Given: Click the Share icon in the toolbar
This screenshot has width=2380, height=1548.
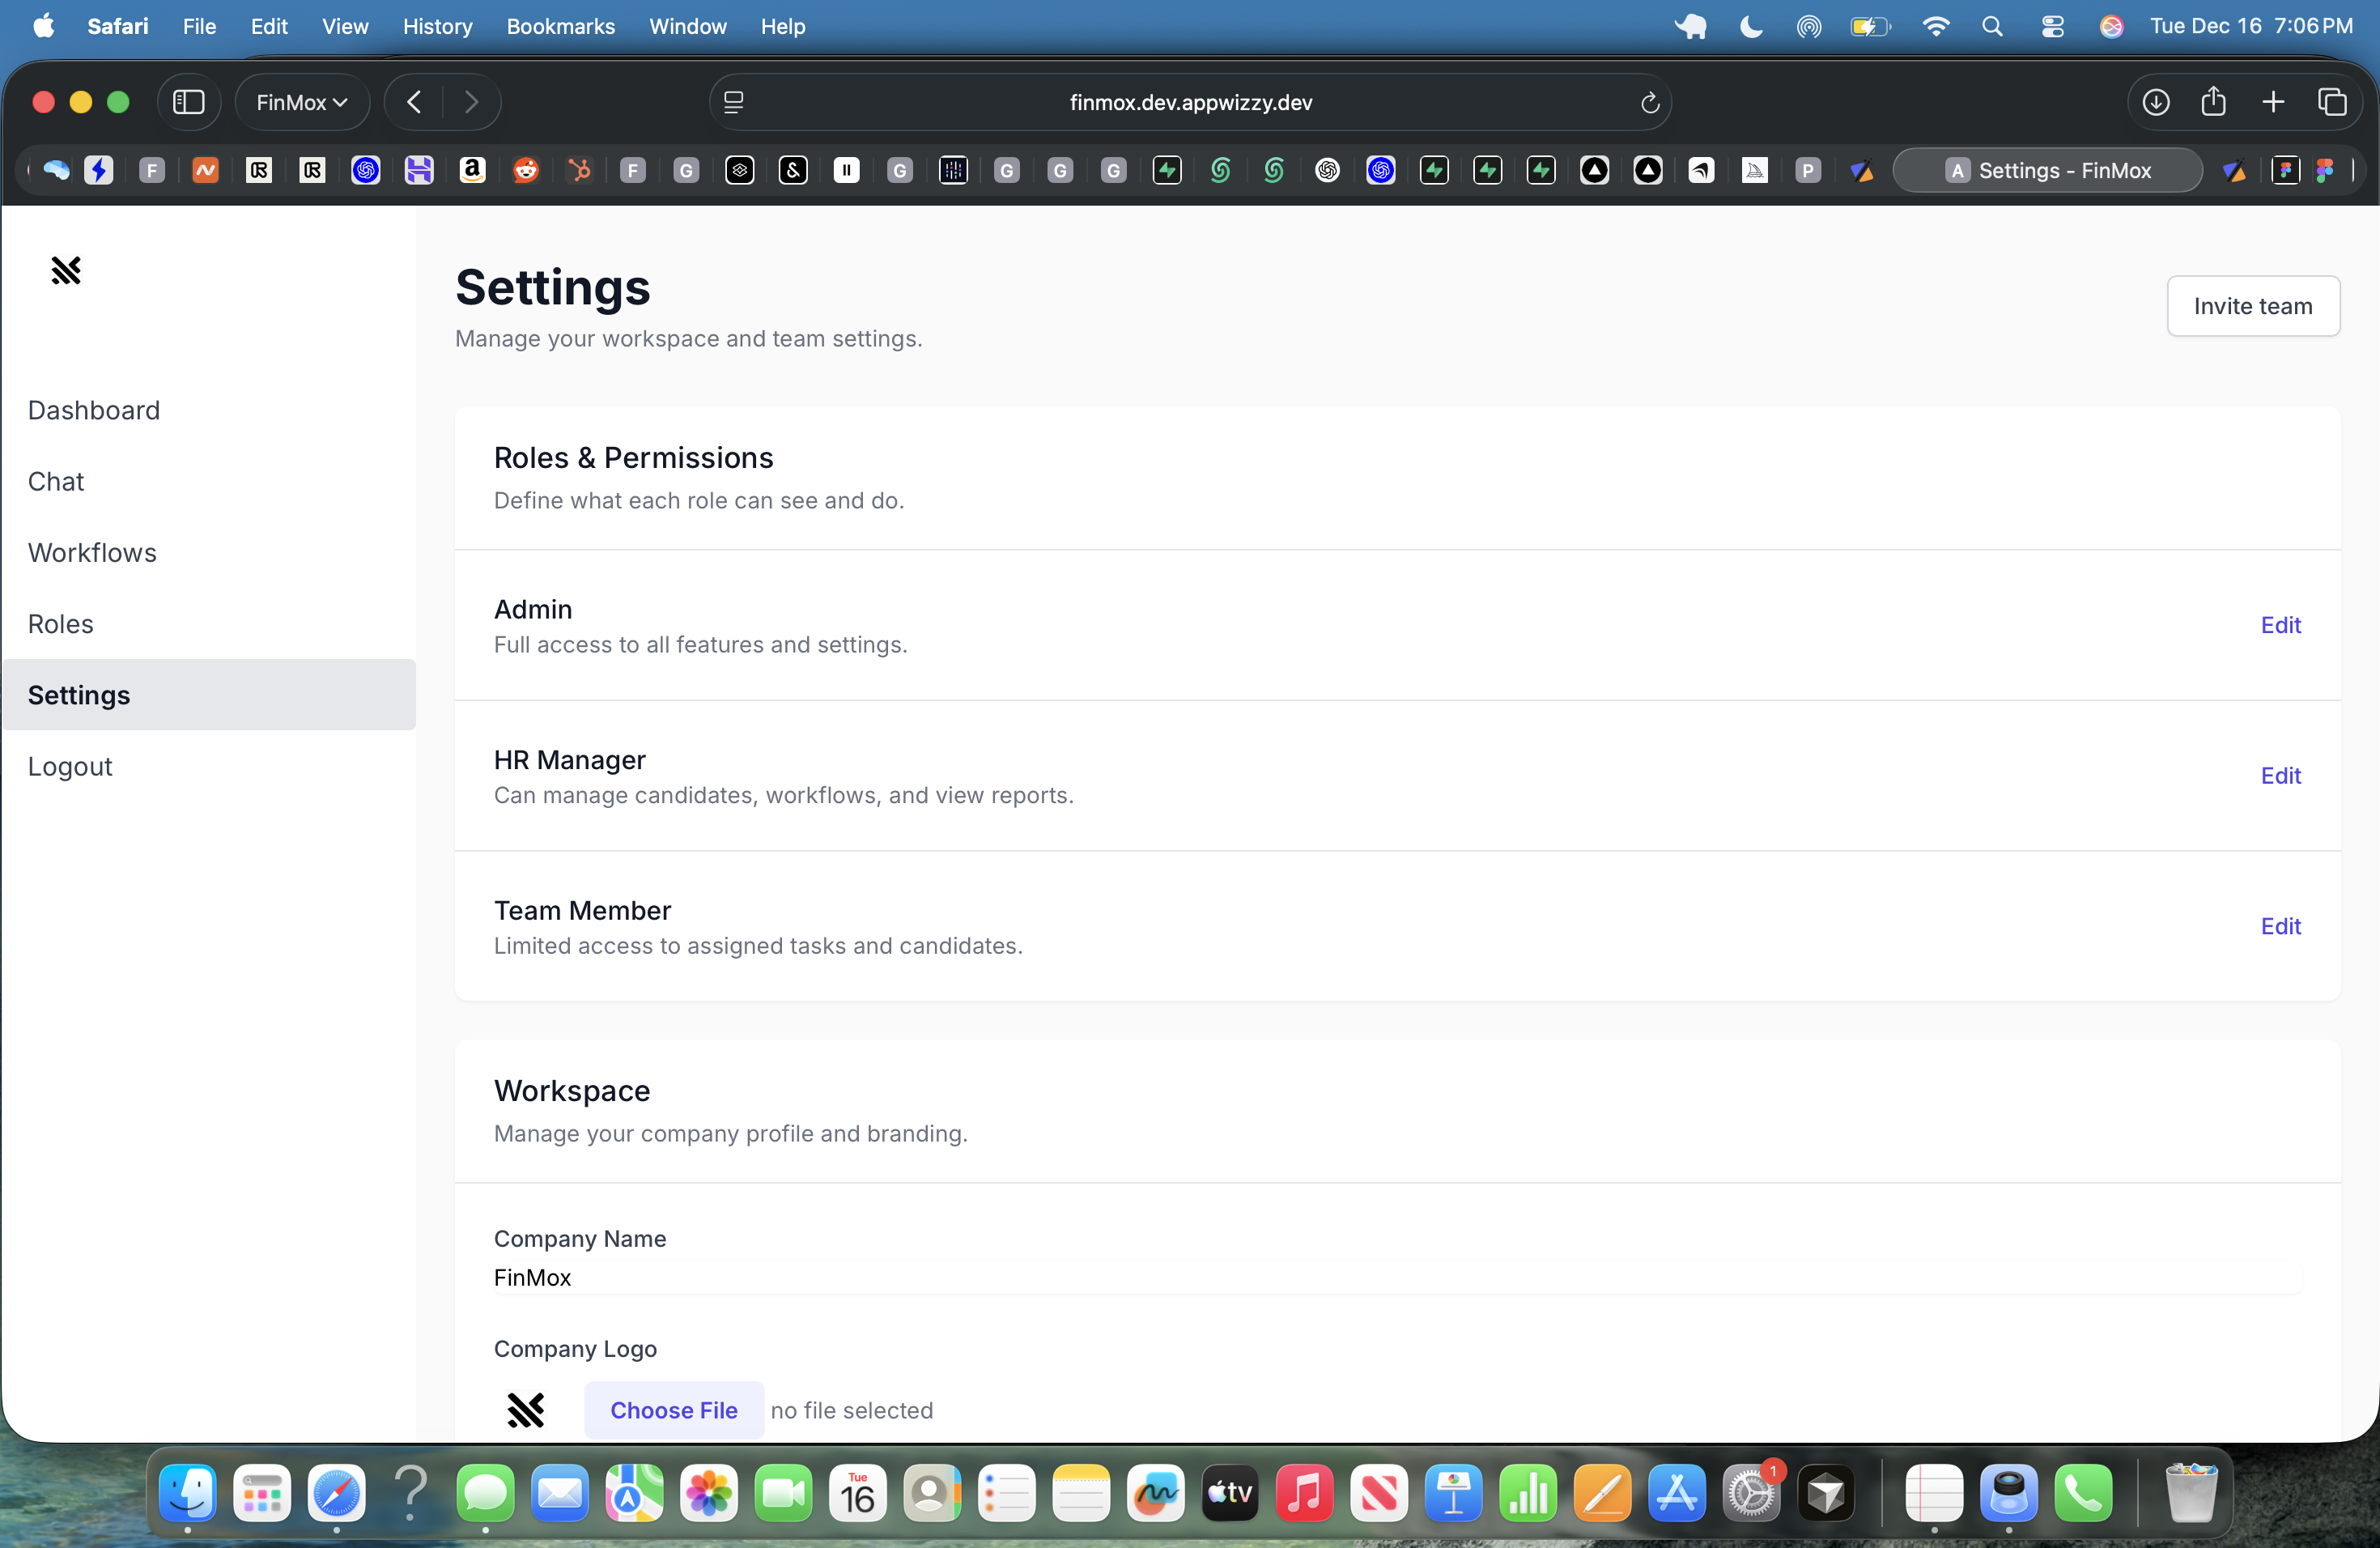Looking at the screenshot, I should point(2213,102).
